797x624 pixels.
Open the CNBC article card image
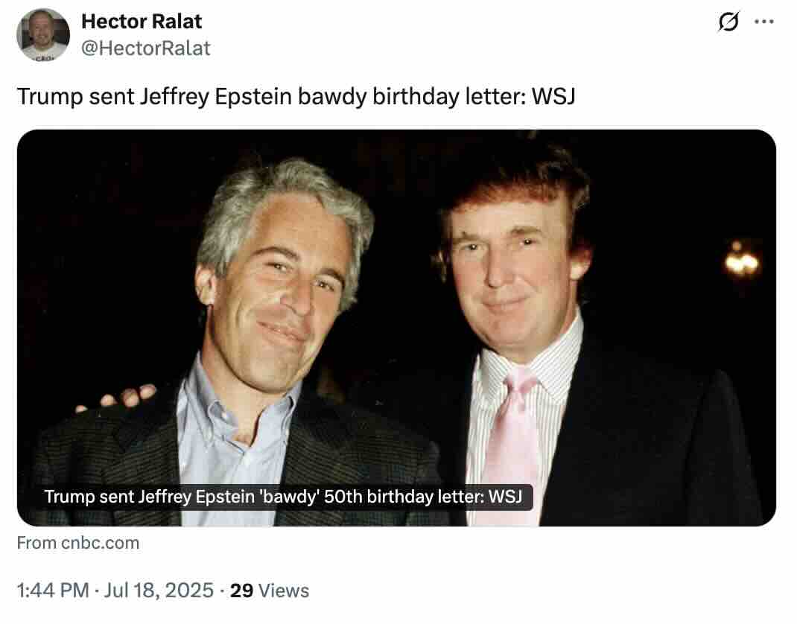(396, 328)
